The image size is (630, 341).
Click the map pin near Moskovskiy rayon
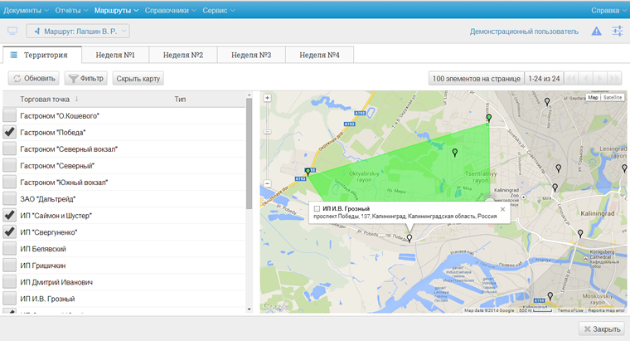tap(550, 296)
